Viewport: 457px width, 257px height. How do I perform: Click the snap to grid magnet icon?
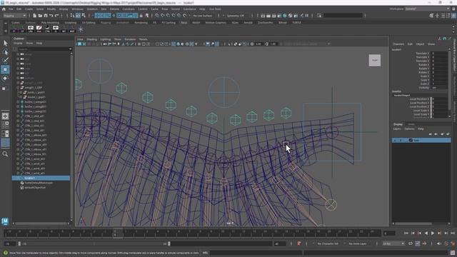pos(157,16)
